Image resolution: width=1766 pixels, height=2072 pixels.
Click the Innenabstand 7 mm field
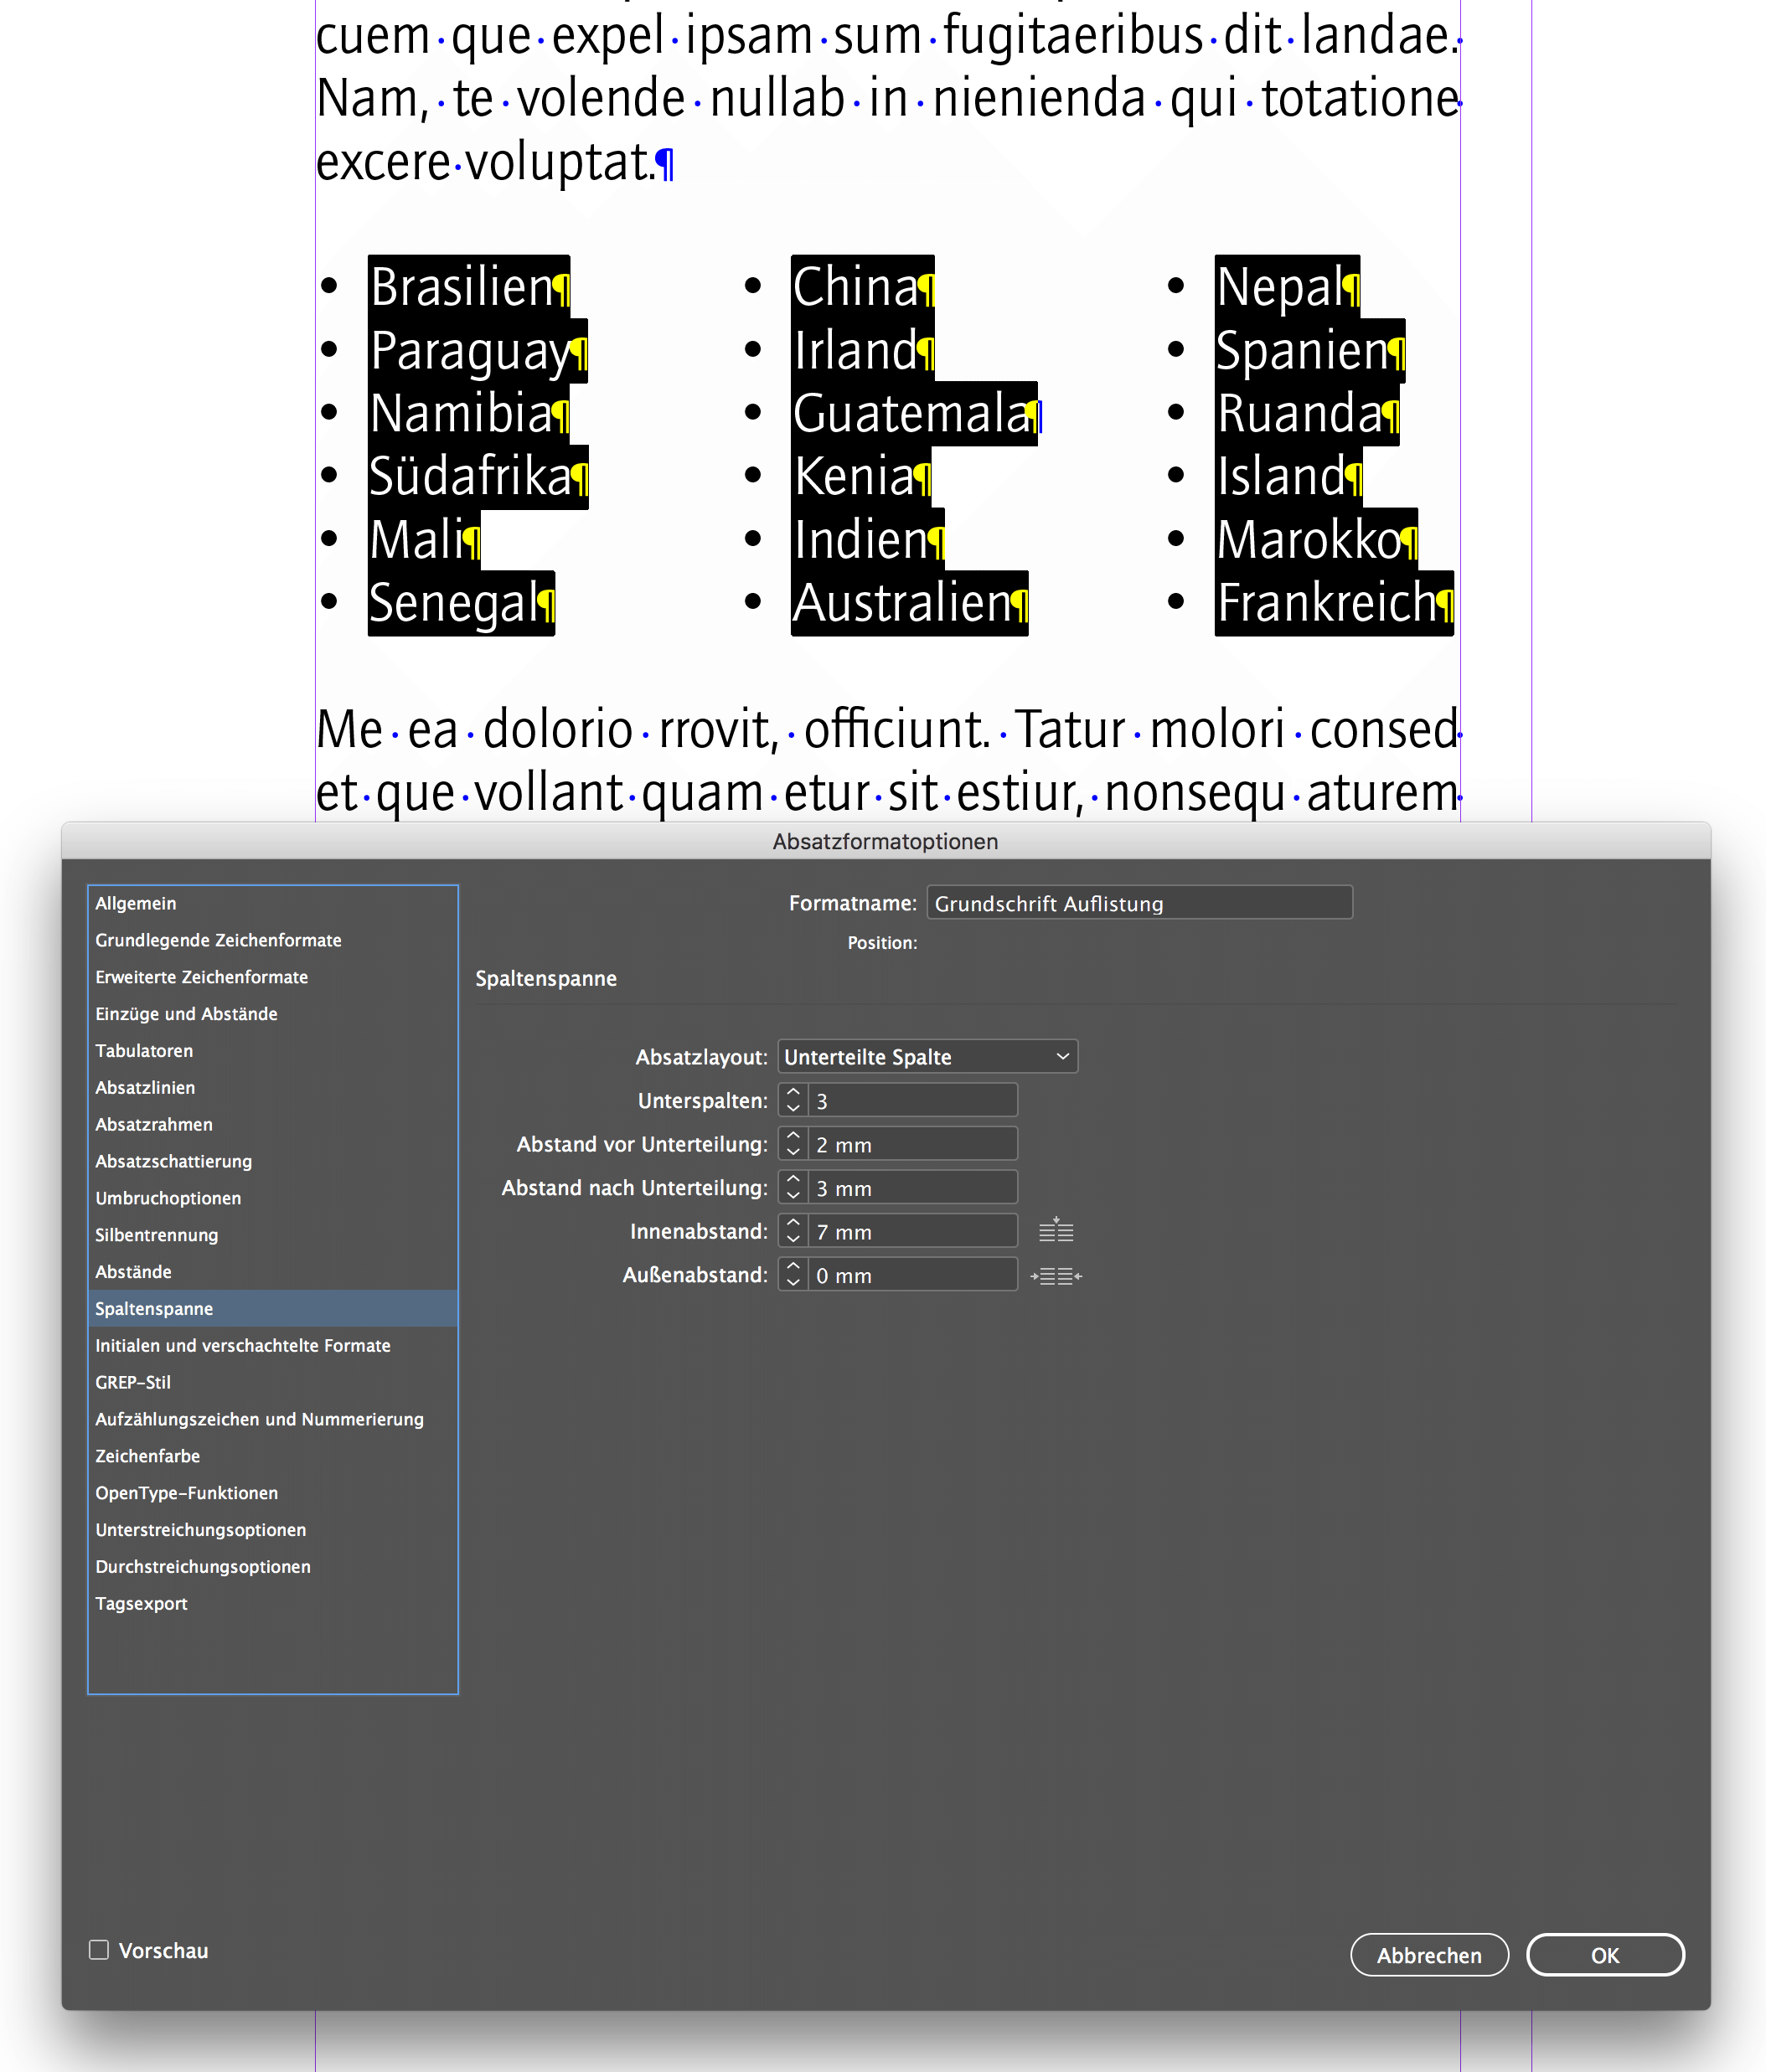(911, 1232)
